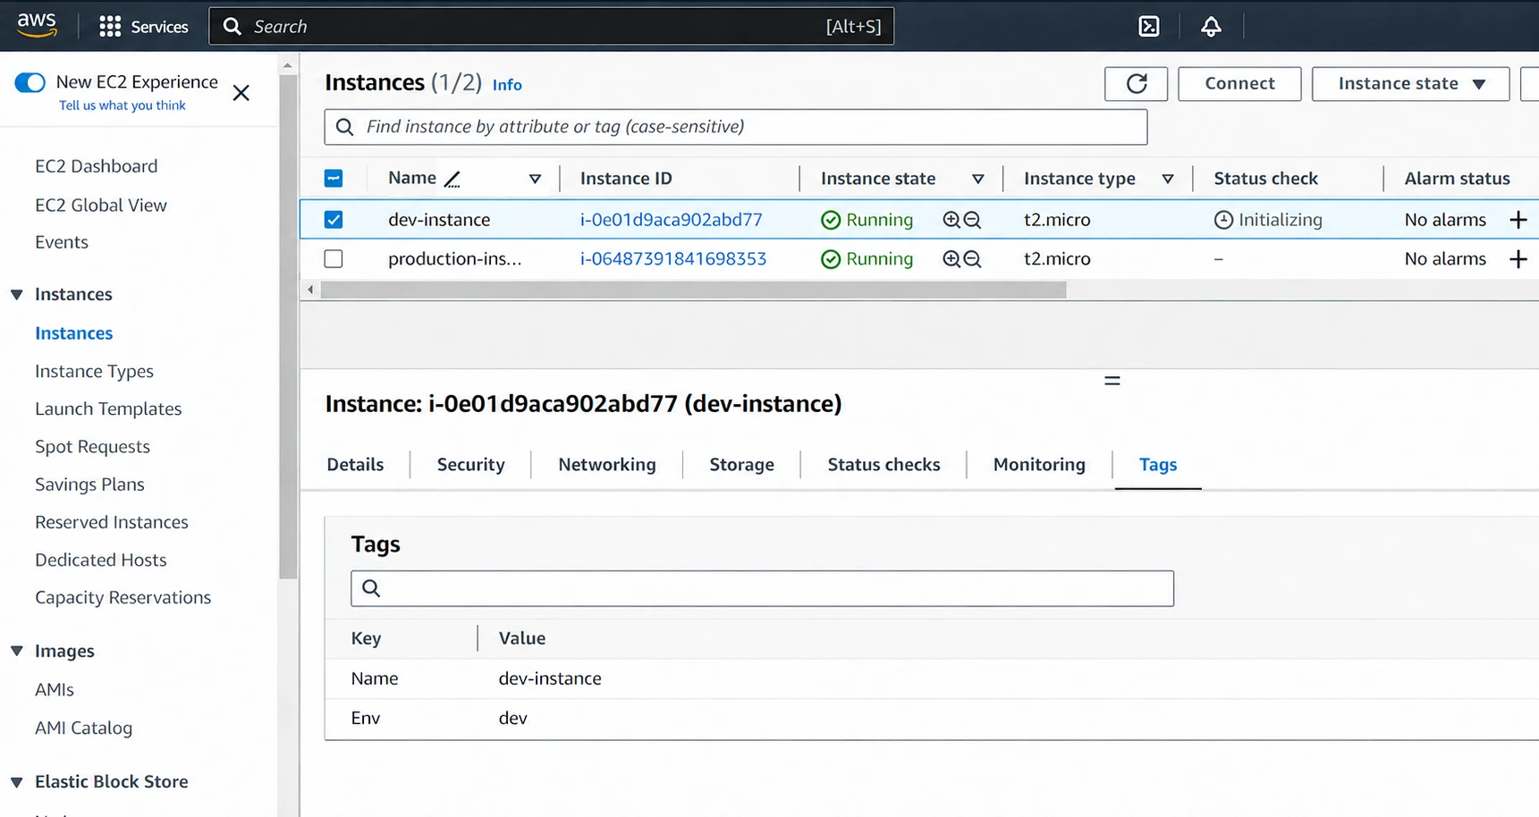Click the Connect button

point(1239,84)
